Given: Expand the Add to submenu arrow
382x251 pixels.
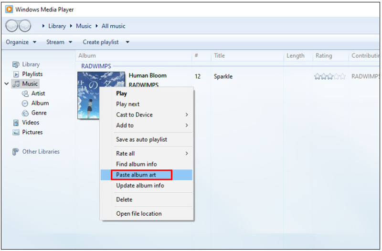Looking at the screenshot, I should [x=187, y=125].
